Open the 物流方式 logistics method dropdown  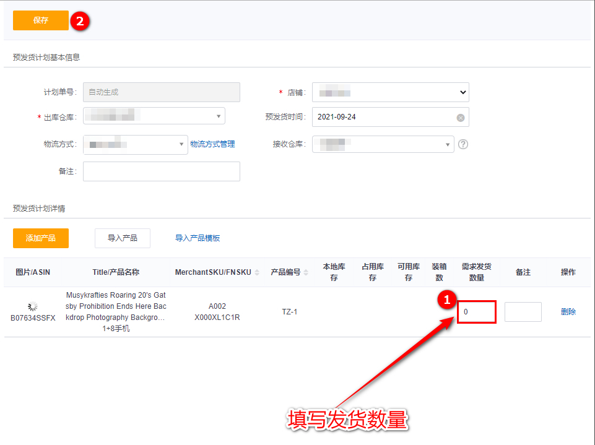click(x=135, y=144)
